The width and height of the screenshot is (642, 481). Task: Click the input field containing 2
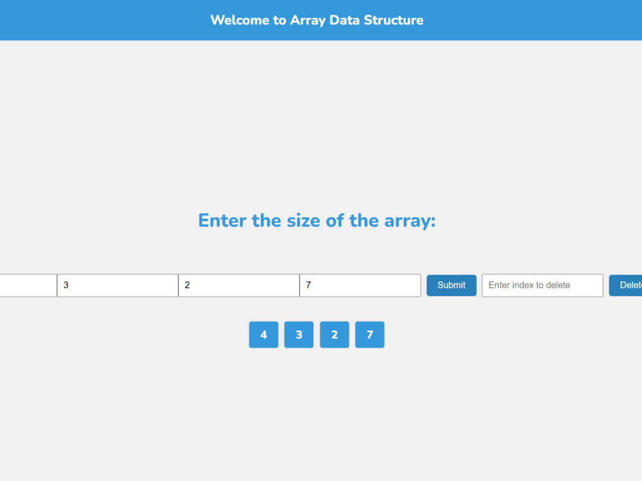[x=239, y=285]
